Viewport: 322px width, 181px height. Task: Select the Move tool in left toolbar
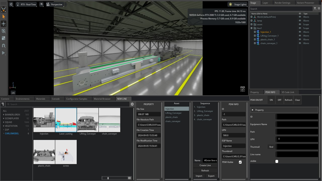[x=4, y=24]
